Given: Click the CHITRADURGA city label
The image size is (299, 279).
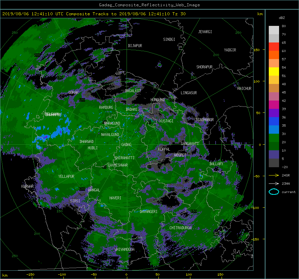Looking at the screenshot, I should pos(180,228).
